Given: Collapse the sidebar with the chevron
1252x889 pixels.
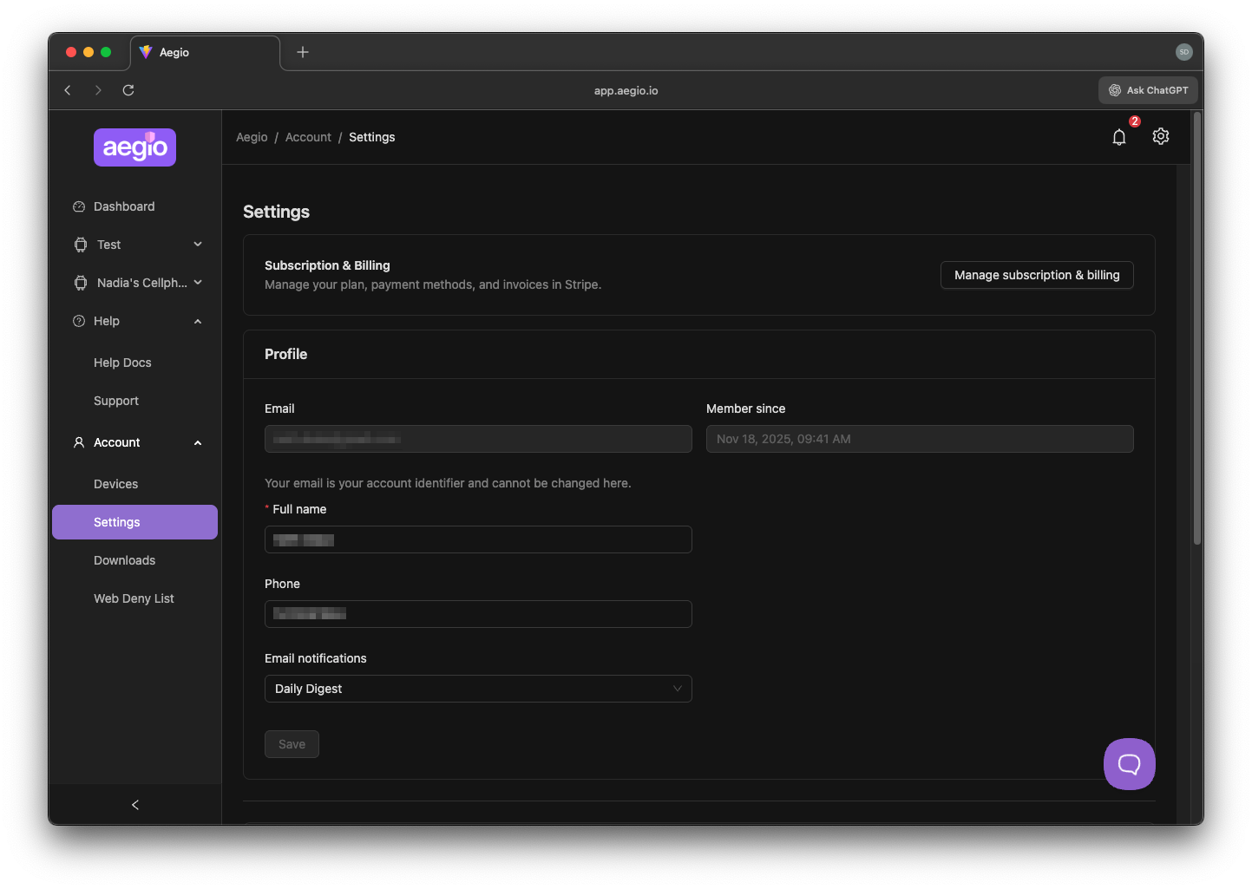Looking at the screenshot, I should tap(134, 805).
